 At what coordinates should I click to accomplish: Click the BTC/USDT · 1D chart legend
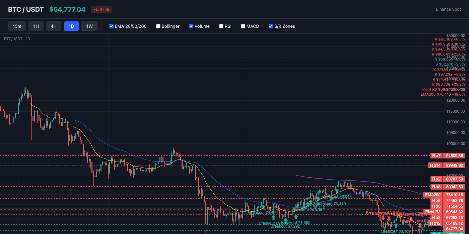click(17, 39)
